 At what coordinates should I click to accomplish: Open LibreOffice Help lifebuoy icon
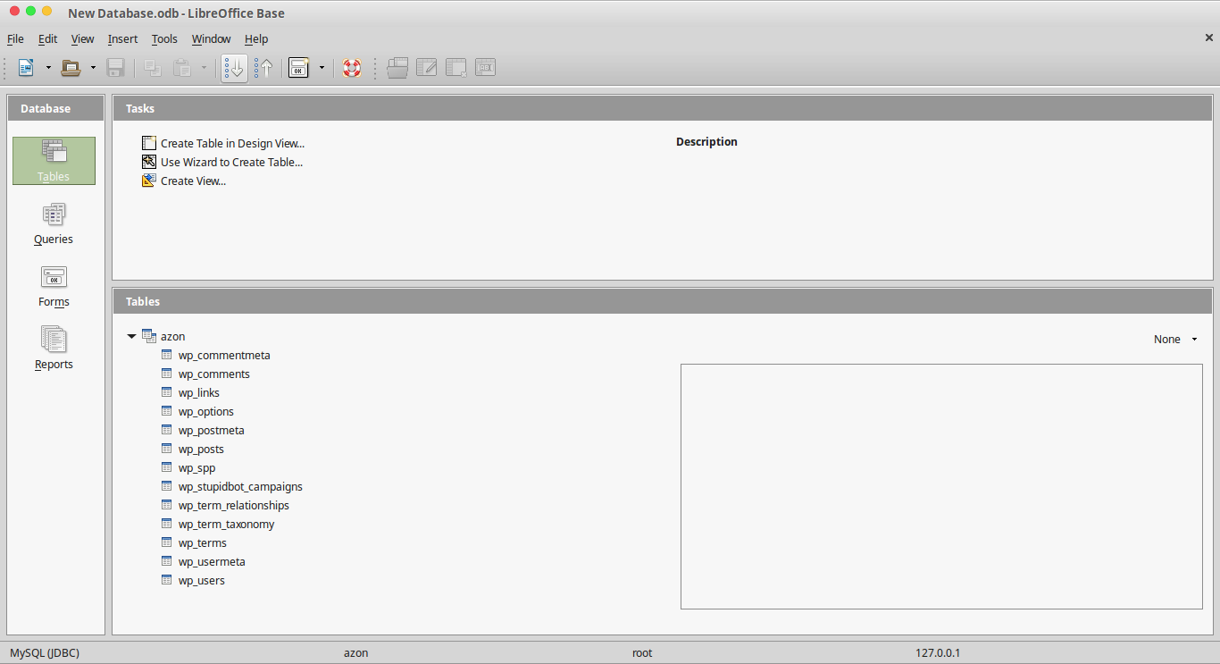(352, 68)
